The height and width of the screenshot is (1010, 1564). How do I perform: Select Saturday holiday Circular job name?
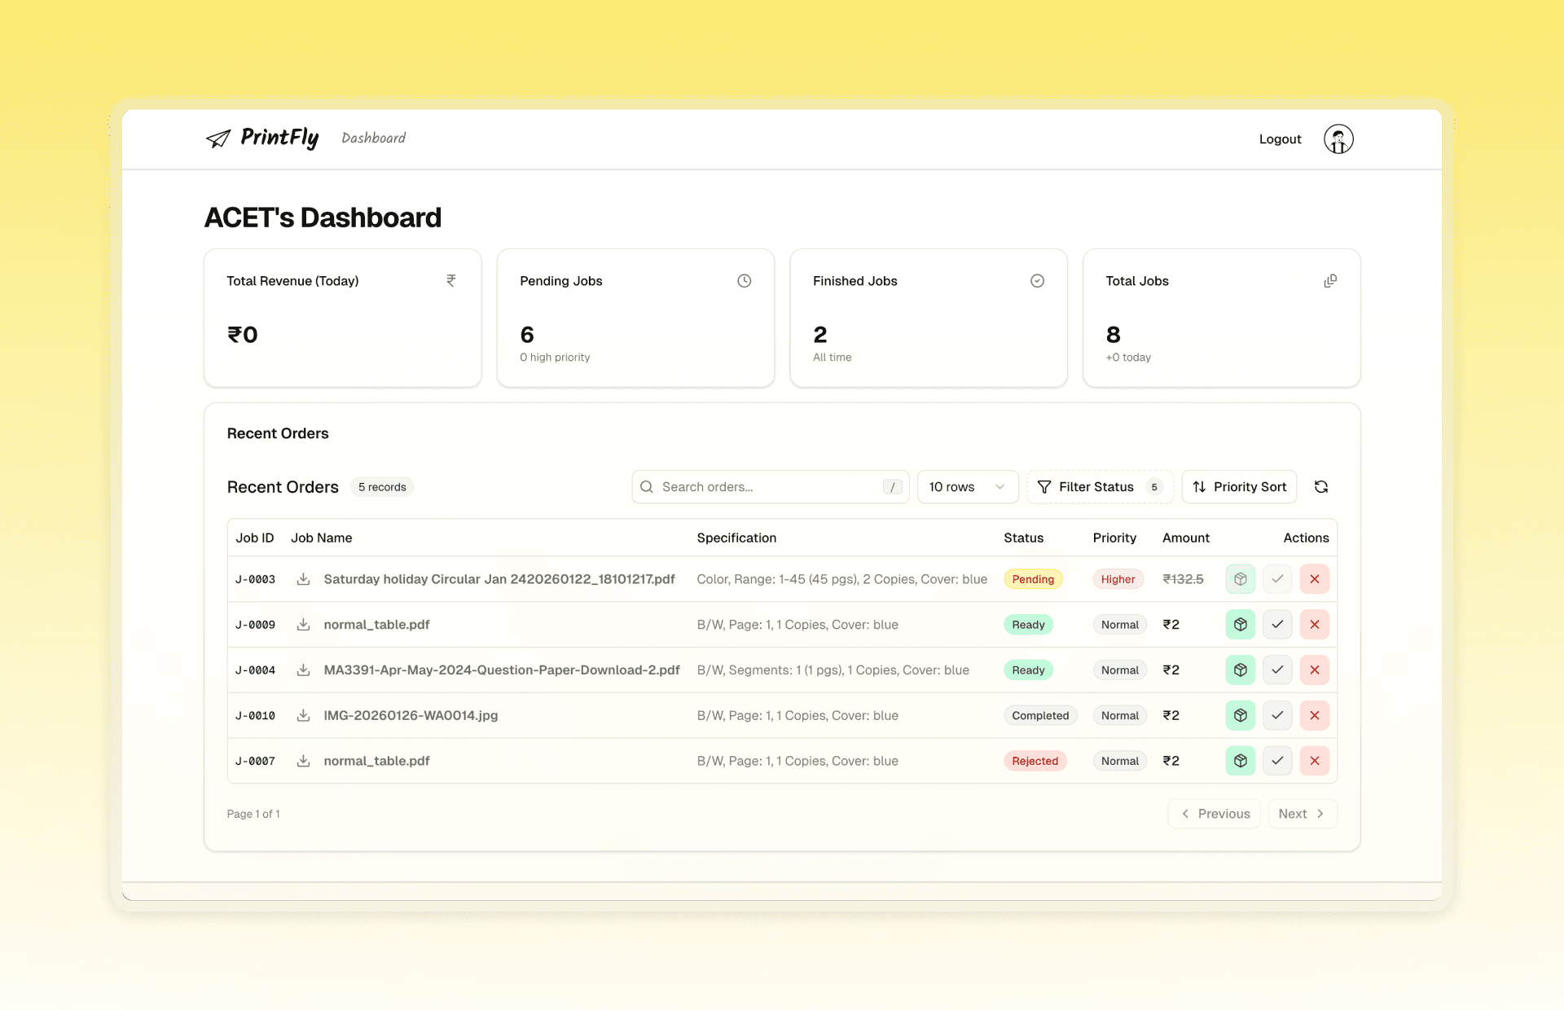499,579
